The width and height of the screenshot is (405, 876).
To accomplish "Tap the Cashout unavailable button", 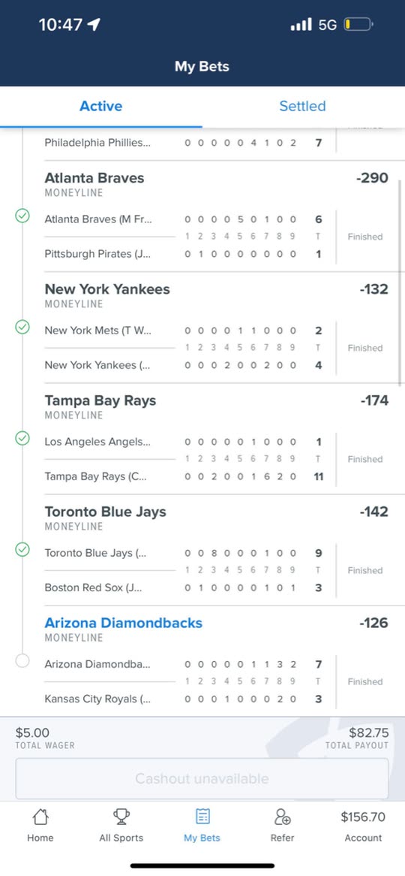I will (202, 779).
